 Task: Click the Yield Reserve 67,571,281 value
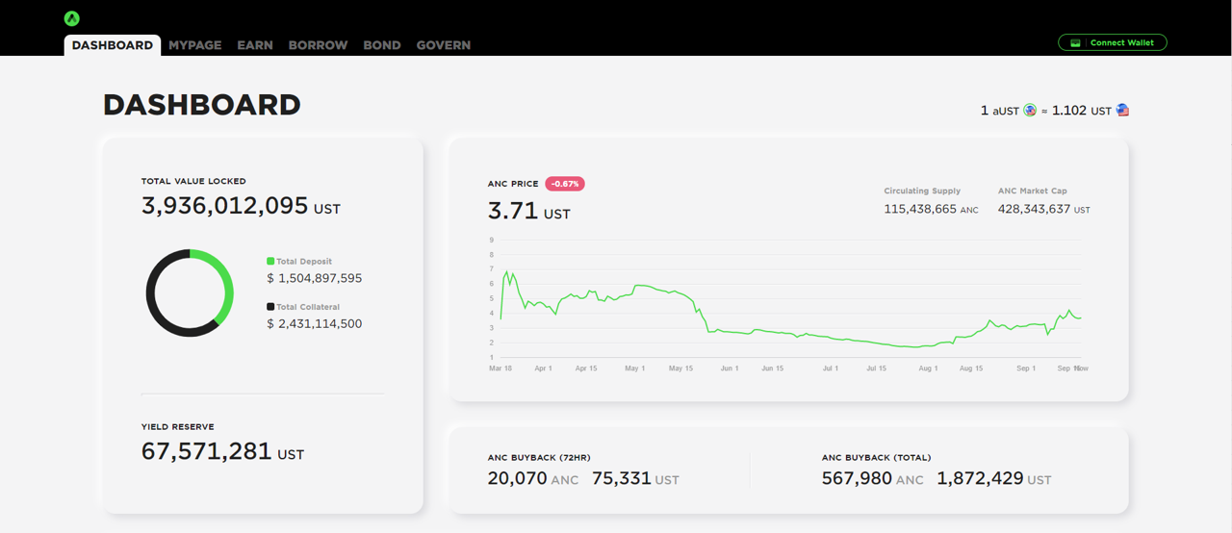tap(222, 451)
